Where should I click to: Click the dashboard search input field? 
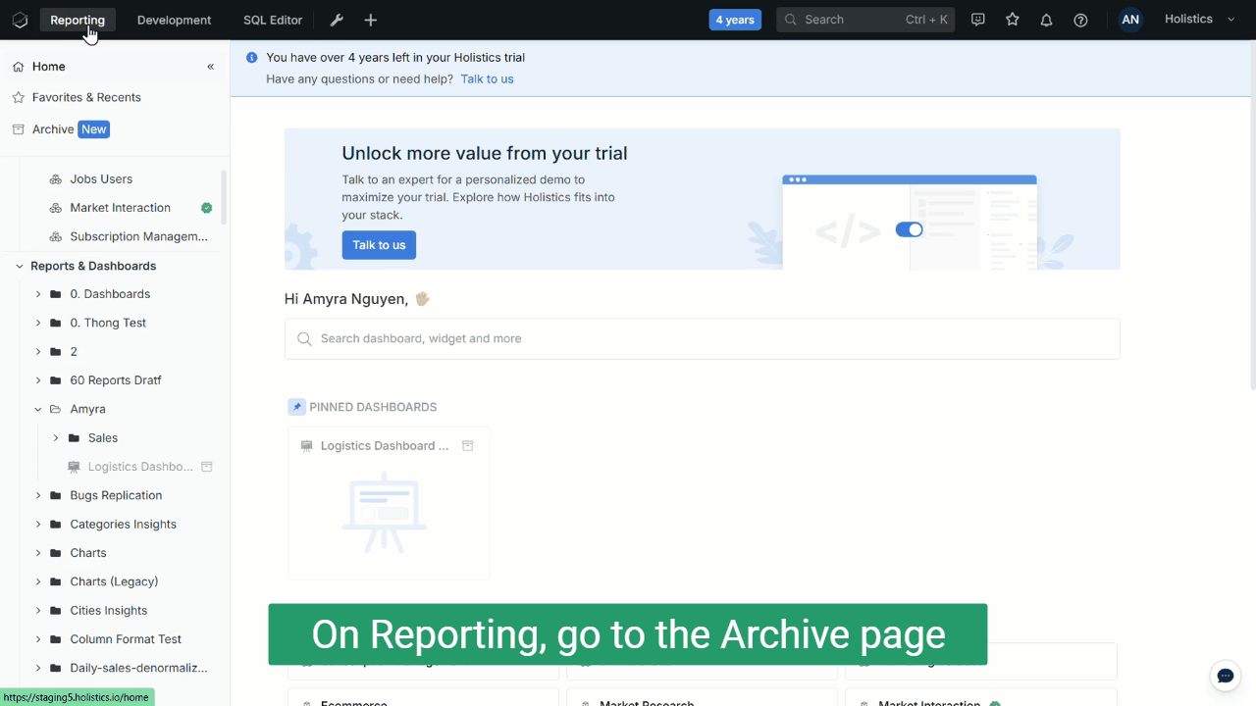click(702, 338)
